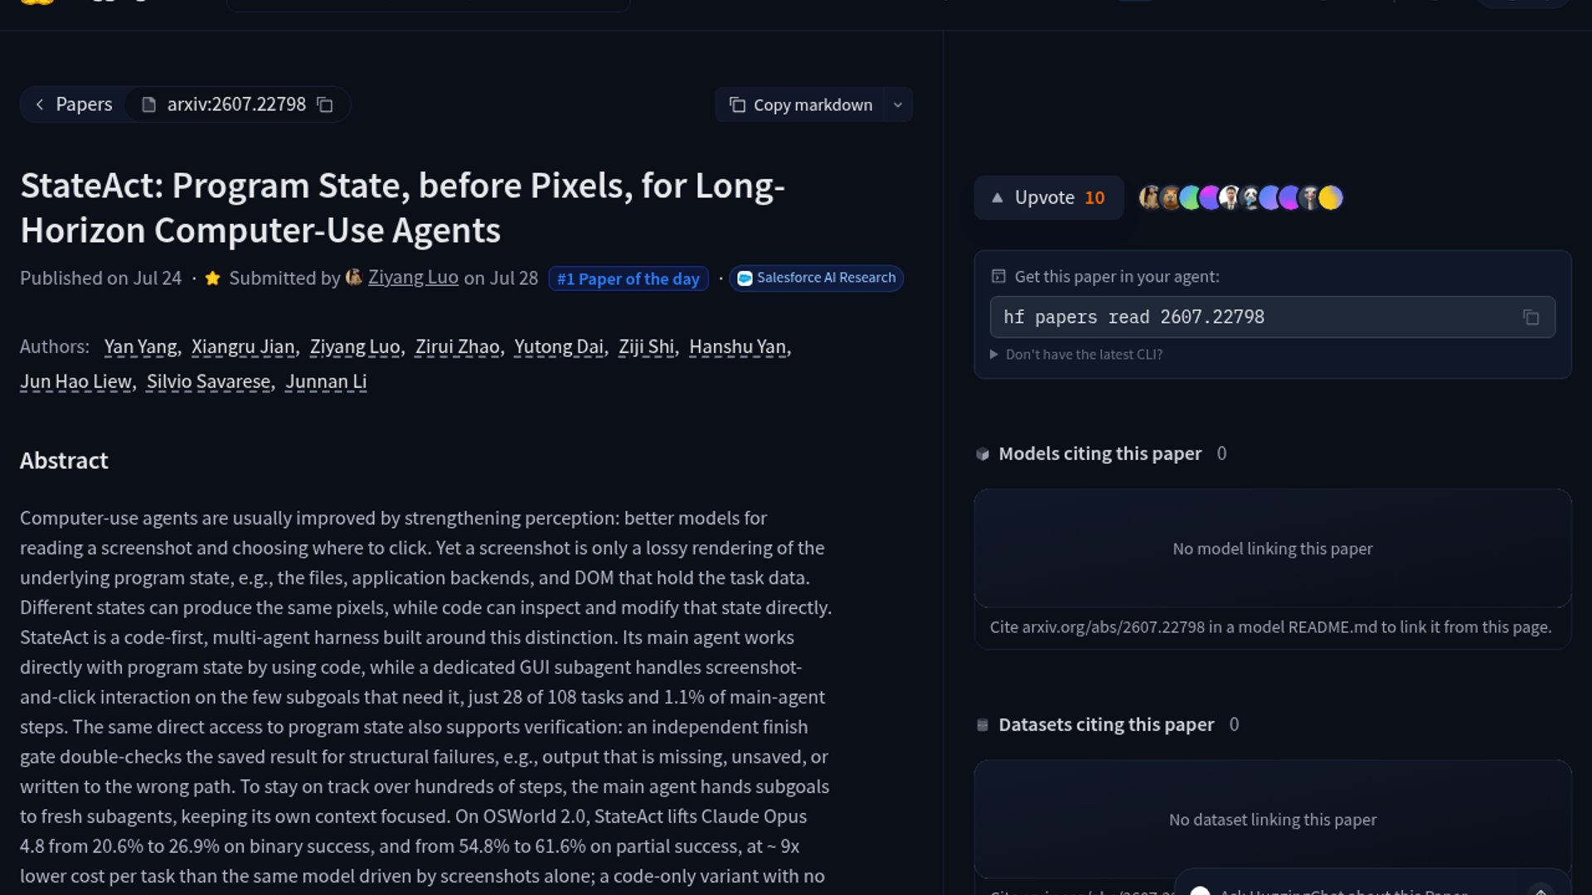Open author Yan Yang's profile

[x=140, y=347]
